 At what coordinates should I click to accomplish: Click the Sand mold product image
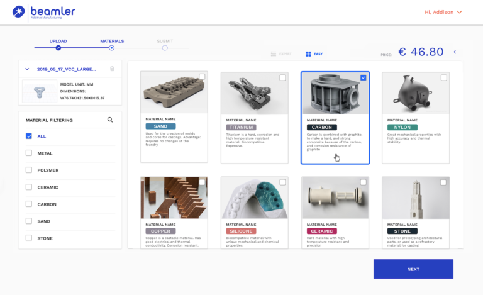(x=174, y=92)
